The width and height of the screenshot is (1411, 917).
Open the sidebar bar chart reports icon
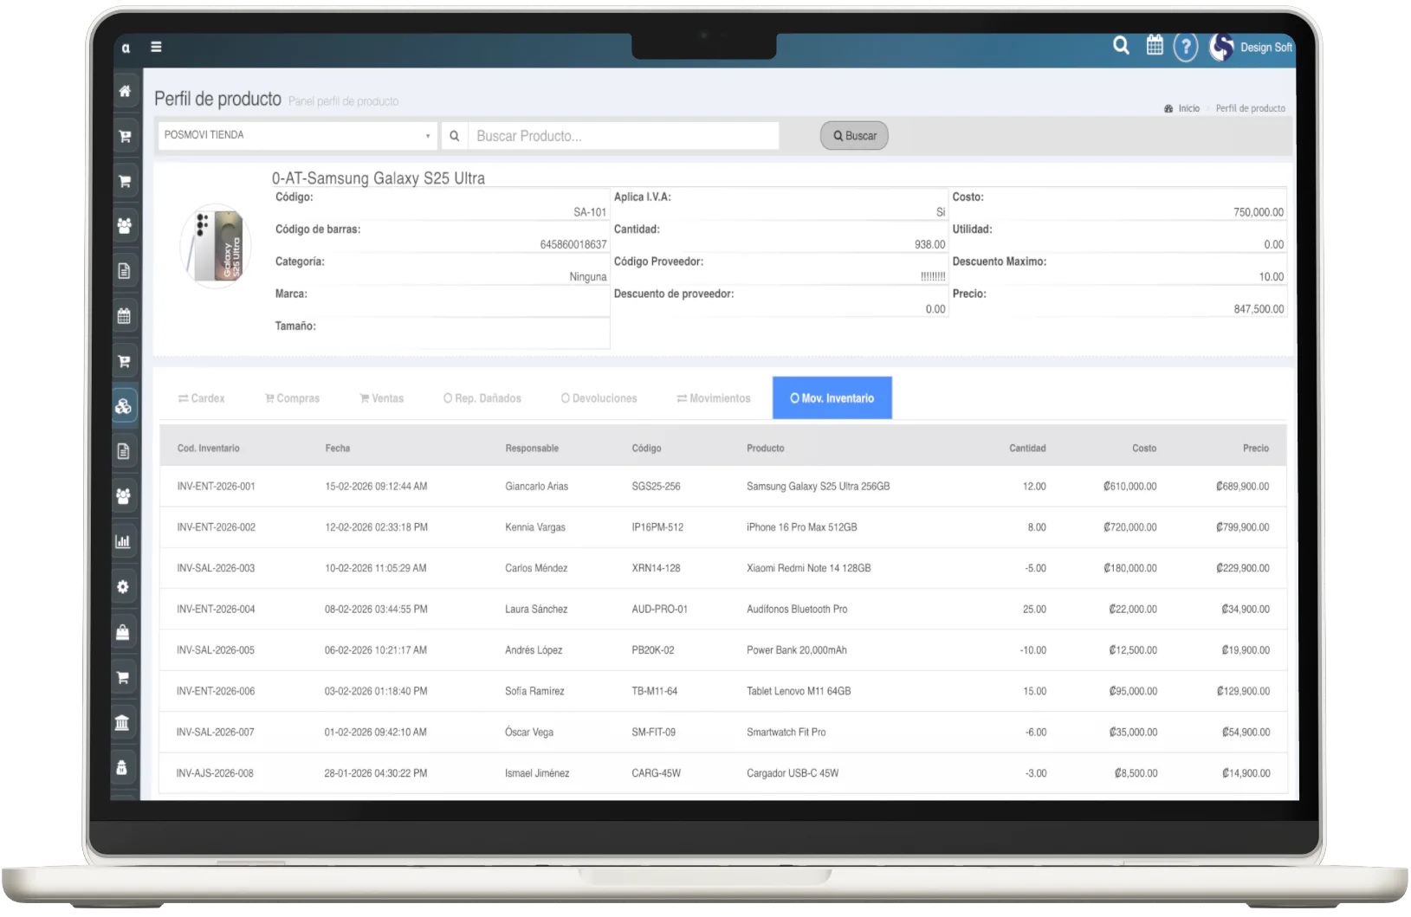tap(123, 542)
